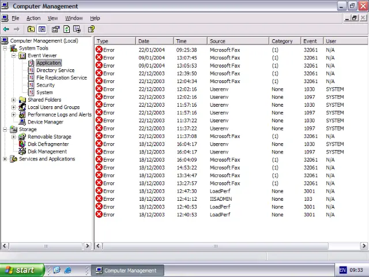The height and width of the screenshot is (277, 369).
Task: Sort events by Source column header
Action: pos(238,41)
